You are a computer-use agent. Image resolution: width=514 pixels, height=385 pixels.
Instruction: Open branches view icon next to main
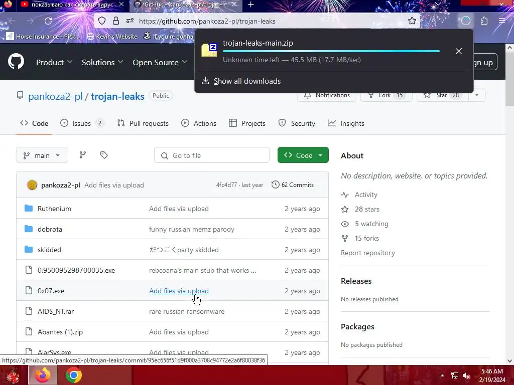(x=83, y=155)
